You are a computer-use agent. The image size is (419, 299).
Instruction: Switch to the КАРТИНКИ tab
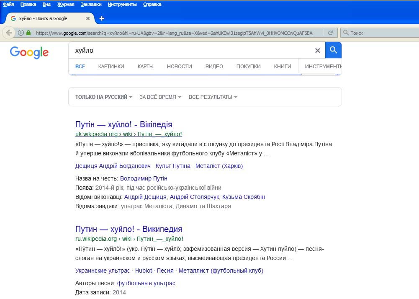tap(111, 66)
